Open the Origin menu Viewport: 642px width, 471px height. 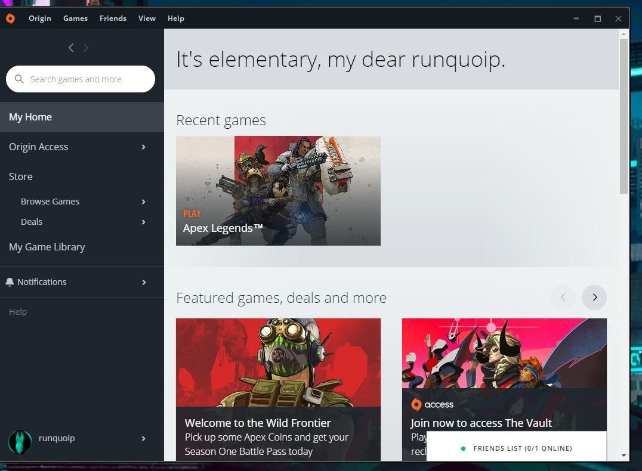coord(40,18)
